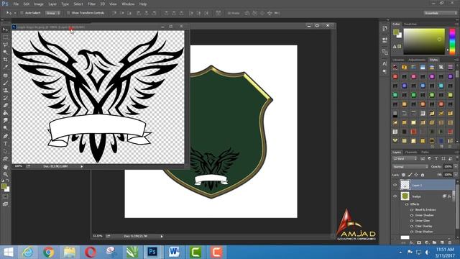Pick a hue on the color spectrum bar
This screenshot has height=259, width=460.
452,42
